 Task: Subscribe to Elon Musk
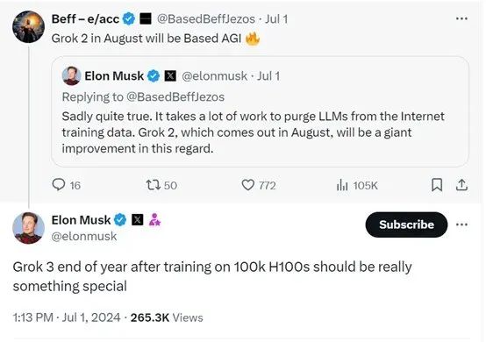coord(406,224)
